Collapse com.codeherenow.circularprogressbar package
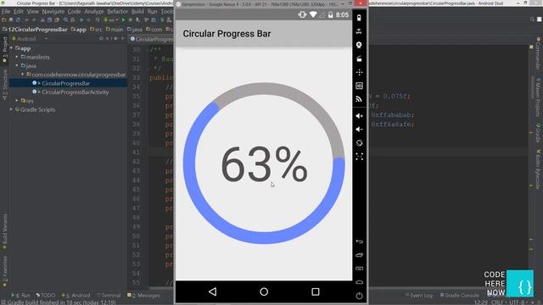The height and width of the screenshot is (305, 543). (x=23, y=75)
